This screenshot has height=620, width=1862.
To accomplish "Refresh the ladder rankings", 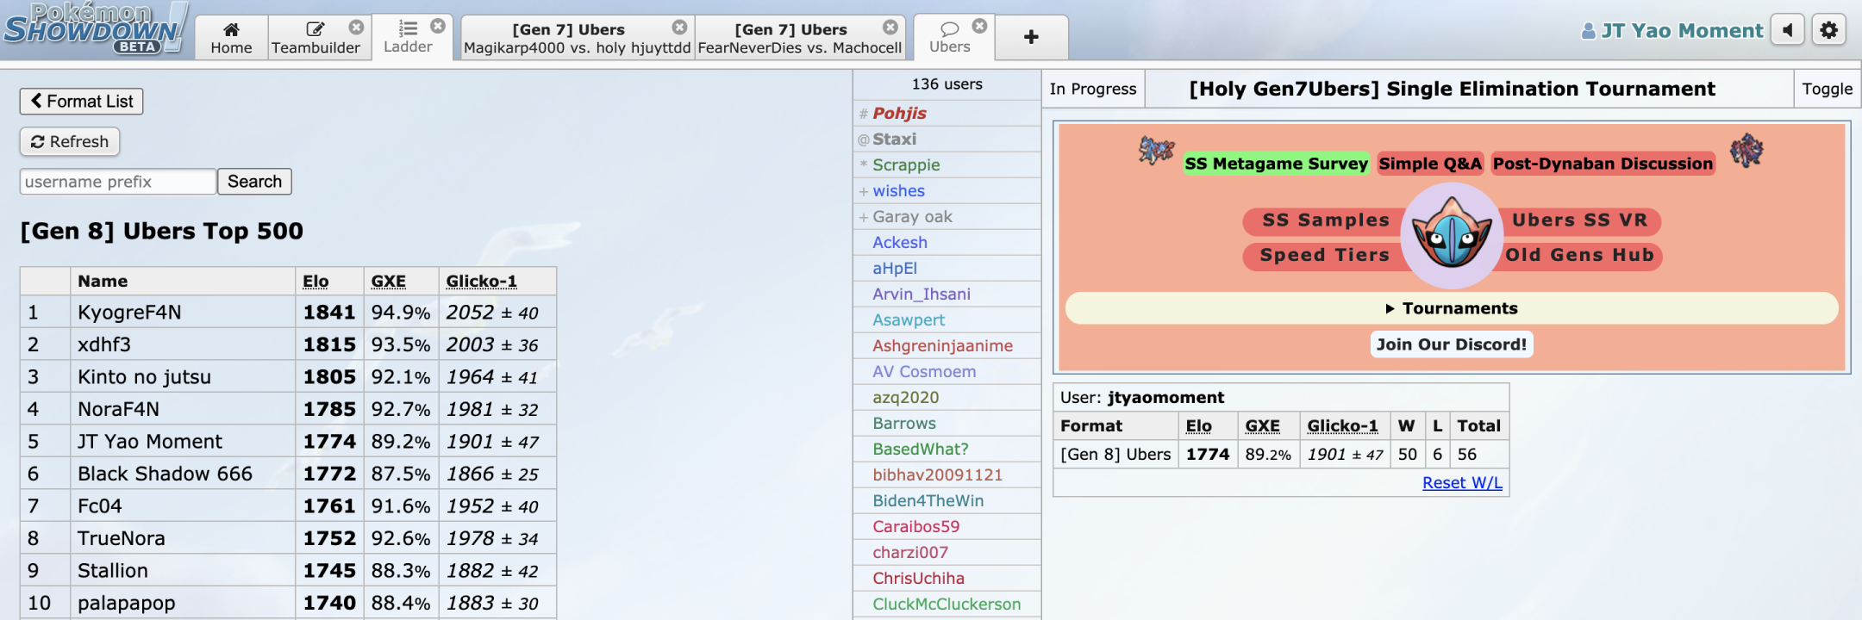I will (70, 142).
